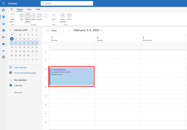Click the Show all link
Image resolution: width=187 pixels, height=130 pixels.
[18, 93]
